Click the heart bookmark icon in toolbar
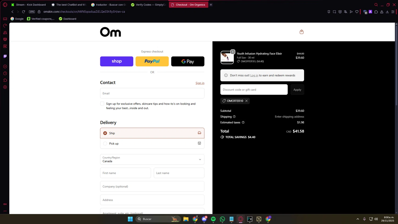 tap(357, 12)
